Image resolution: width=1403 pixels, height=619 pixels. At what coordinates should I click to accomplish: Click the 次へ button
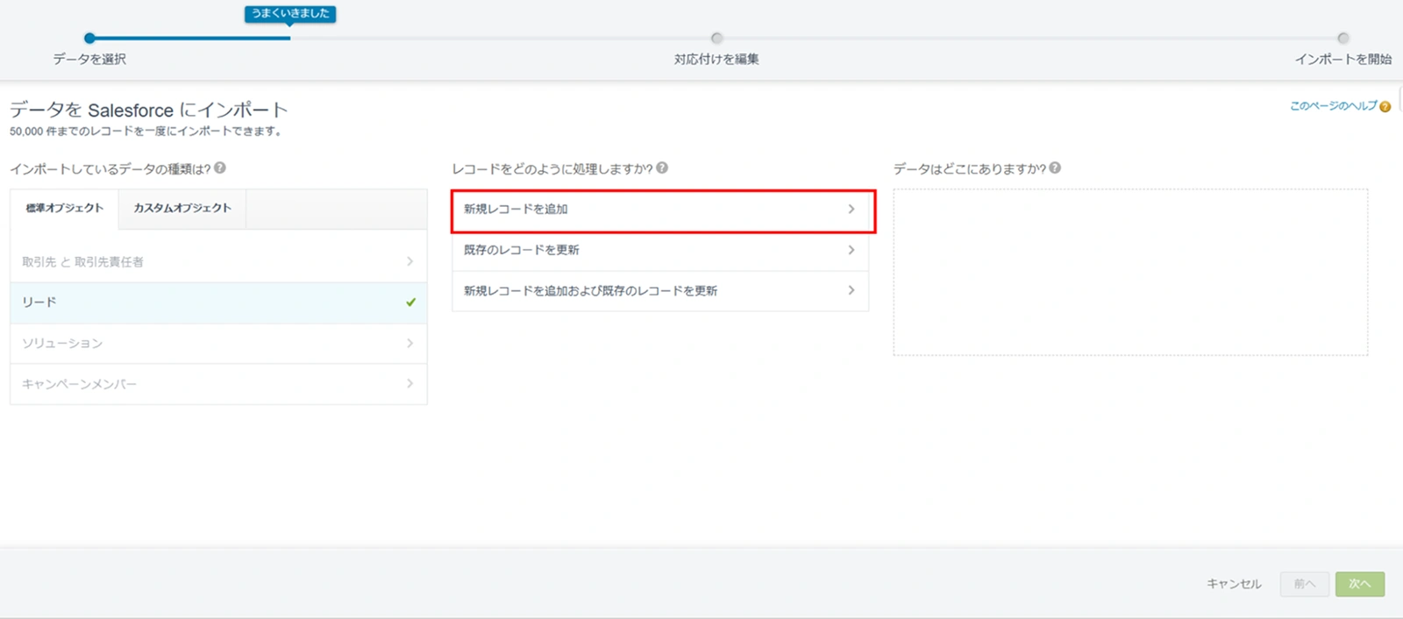[1360, 584]
